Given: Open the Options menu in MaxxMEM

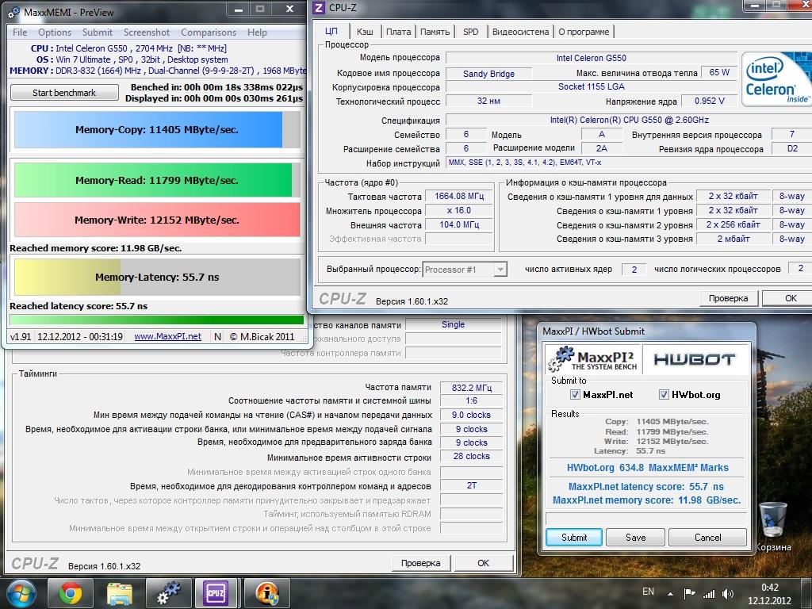Looking at the screenshot, I should tap(55, 32).
